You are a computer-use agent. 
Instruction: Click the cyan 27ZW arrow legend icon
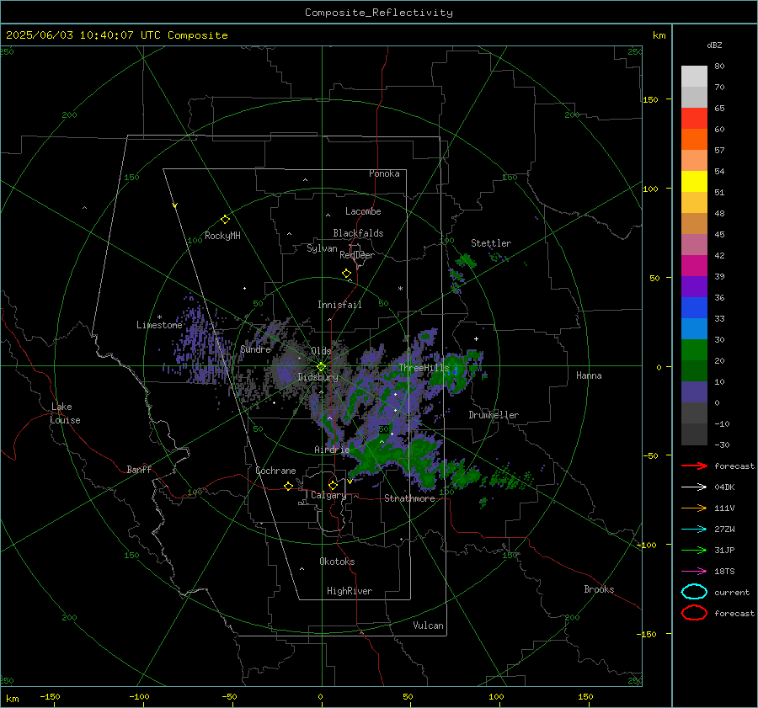(x=694, y=530)
